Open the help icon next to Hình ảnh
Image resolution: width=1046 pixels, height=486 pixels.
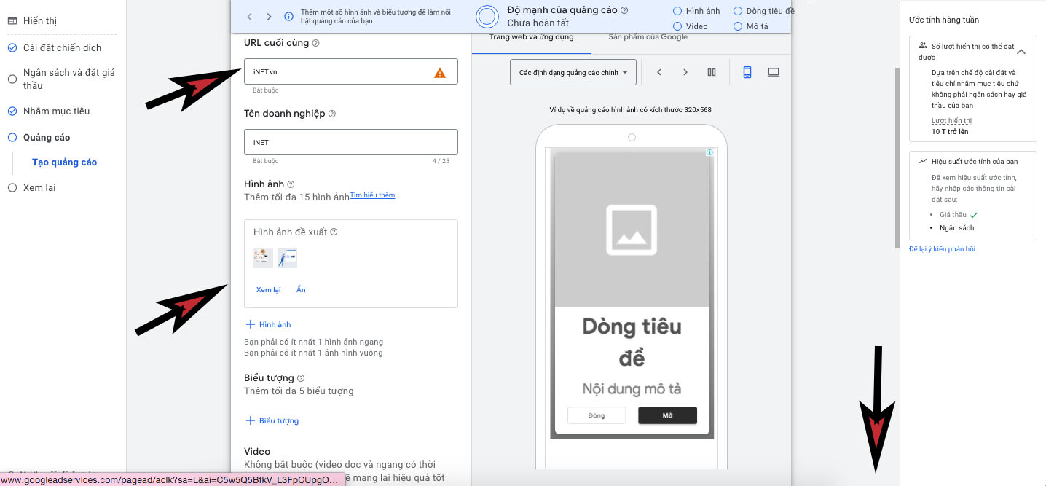(x=291, y=184)
